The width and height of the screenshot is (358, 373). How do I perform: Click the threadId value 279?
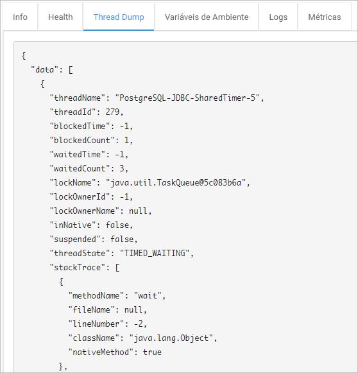tap(113, 112)
